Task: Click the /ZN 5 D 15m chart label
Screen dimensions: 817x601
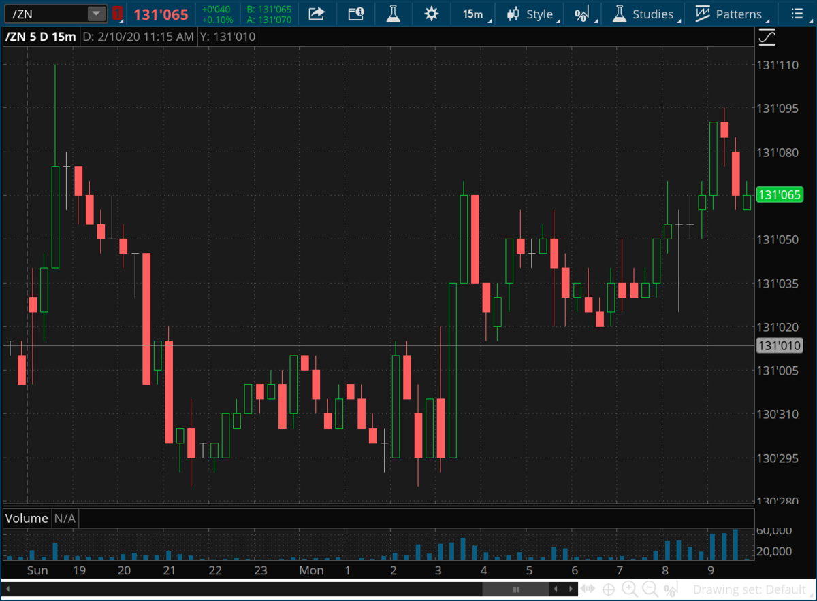Action: [x=40, y=37]
